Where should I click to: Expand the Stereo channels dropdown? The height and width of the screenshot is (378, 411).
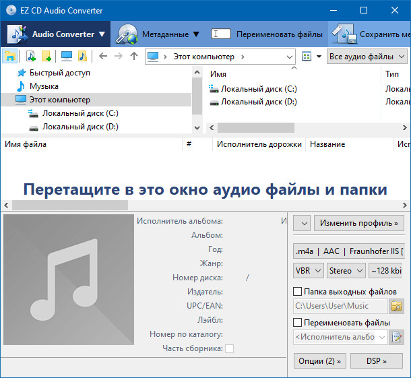coord(345,270)
